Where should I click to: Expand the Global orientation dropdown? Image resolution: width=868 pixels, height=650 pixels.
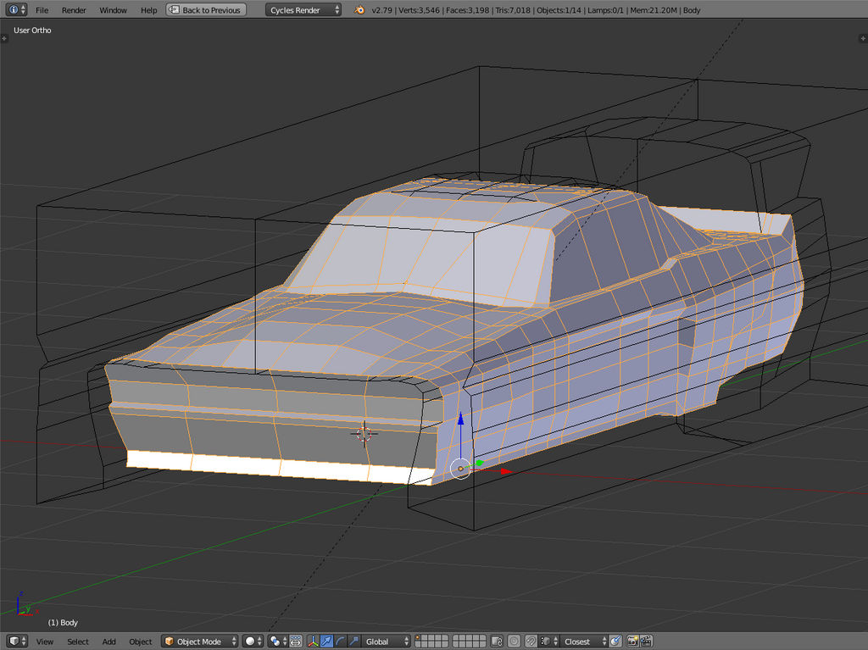click(387, 642)
